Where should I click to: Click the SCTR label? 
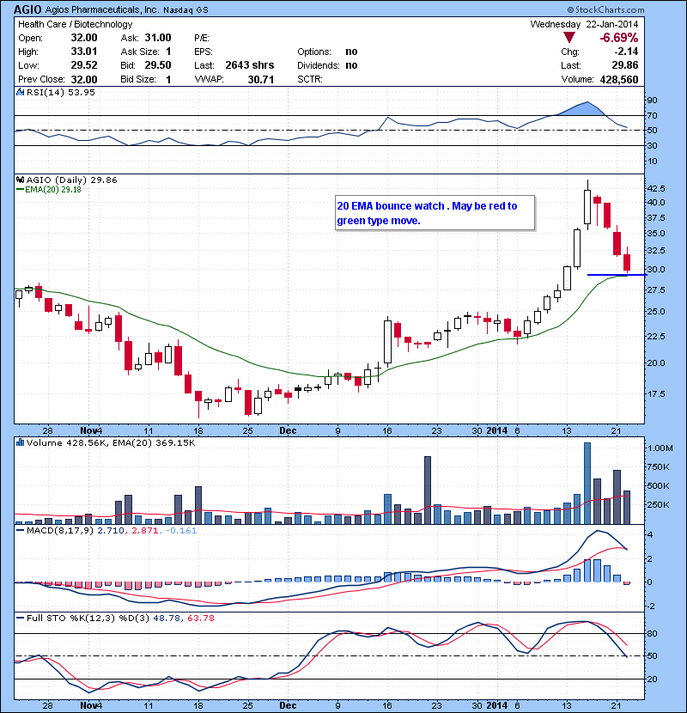tap(310, 79)
